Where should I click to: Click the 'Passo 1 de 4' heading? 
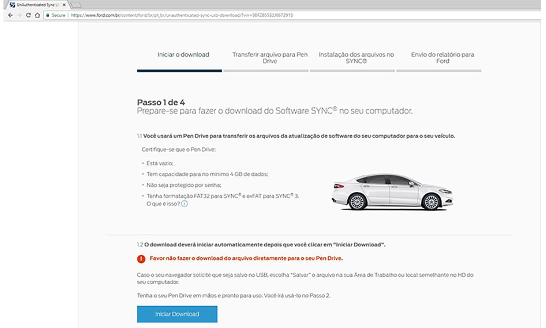coord(161,102)
